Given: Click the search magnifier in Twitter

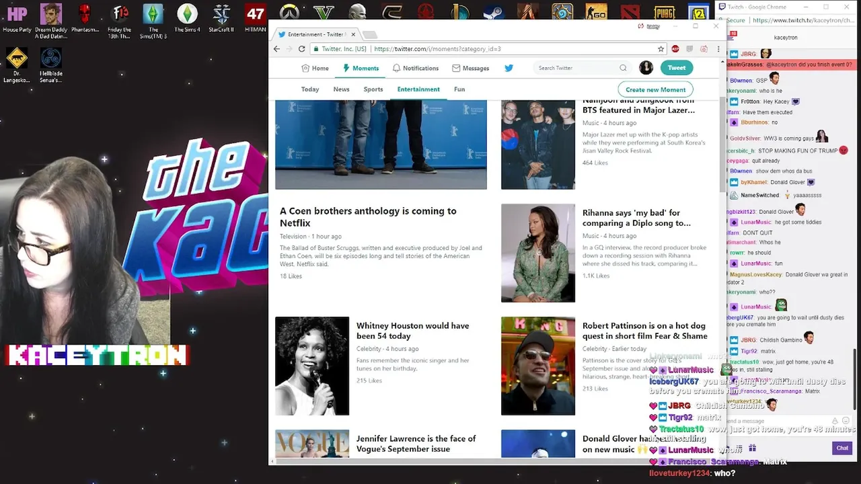Looking at the screenshot, I should point(623,68).
